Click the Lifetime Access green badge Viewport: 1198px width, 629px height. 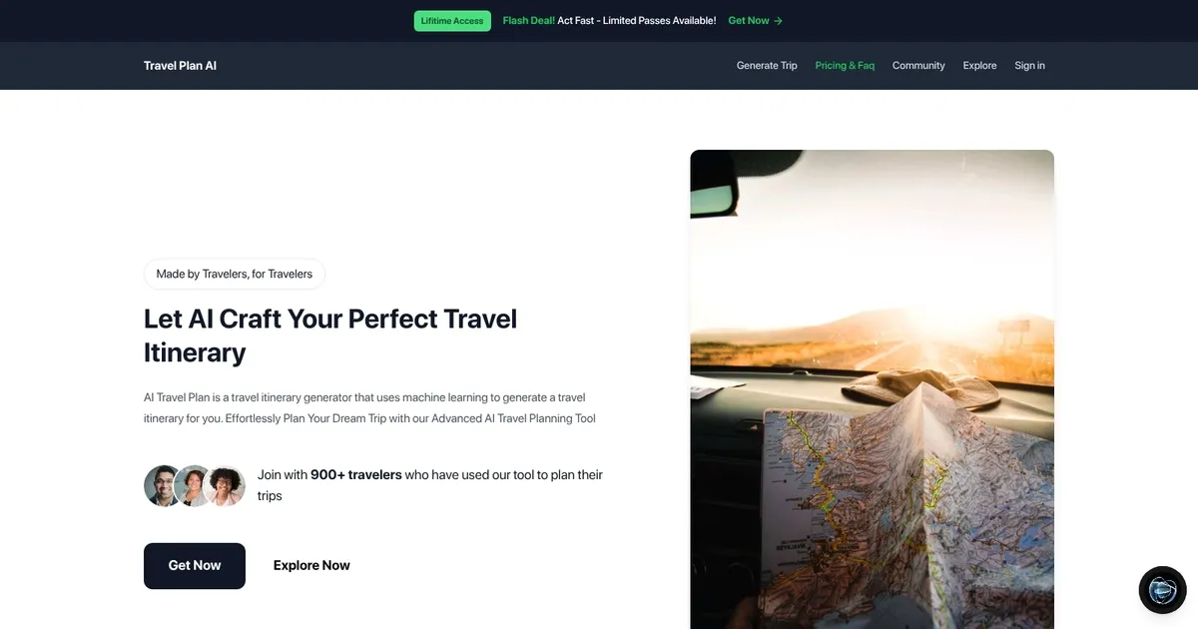click(452, 21)
